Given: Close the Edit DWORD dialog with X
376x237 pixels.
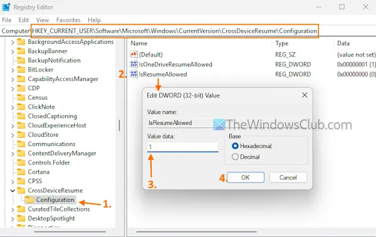Looking at the screenshot, I should tap(305, 95).
